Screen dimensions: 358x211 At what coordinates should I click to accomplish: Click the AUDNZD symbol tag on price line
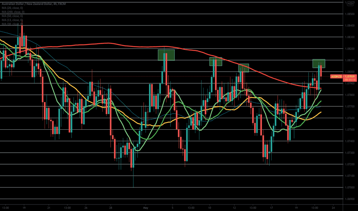[336, 77]
